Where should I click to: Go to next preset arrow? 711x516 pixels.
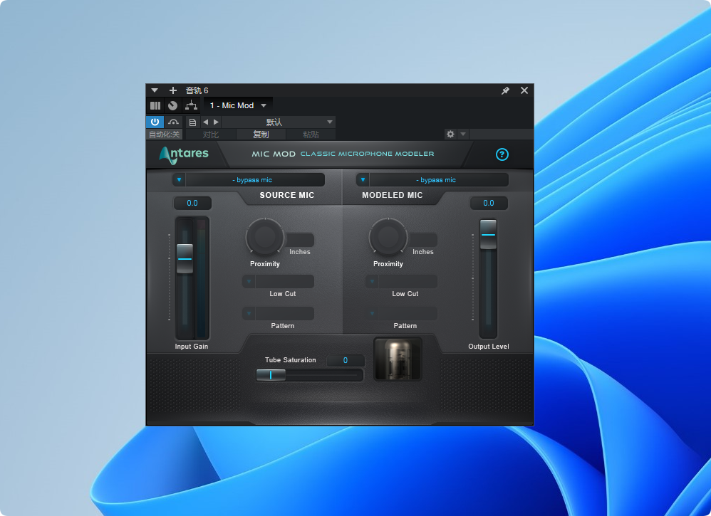[x=217, y=122]
